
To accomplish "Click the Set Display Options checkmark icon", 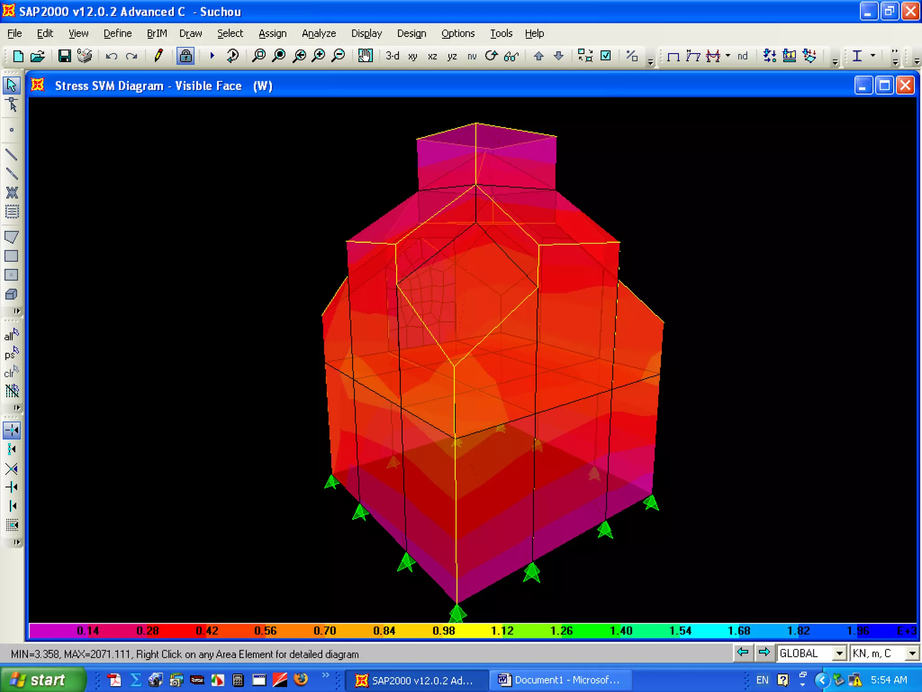I will tap(606, 56).
